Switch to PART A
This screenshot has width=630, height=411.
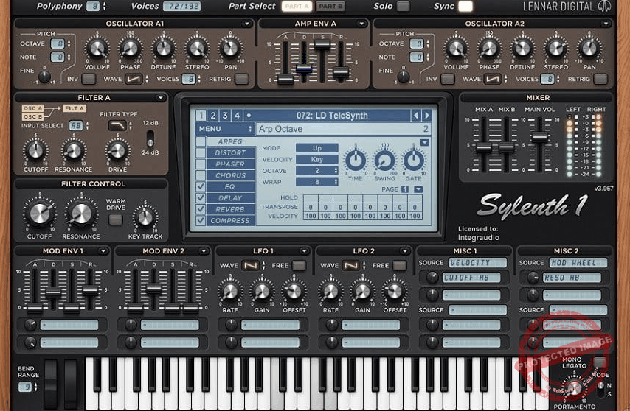[x=297, y=6]
